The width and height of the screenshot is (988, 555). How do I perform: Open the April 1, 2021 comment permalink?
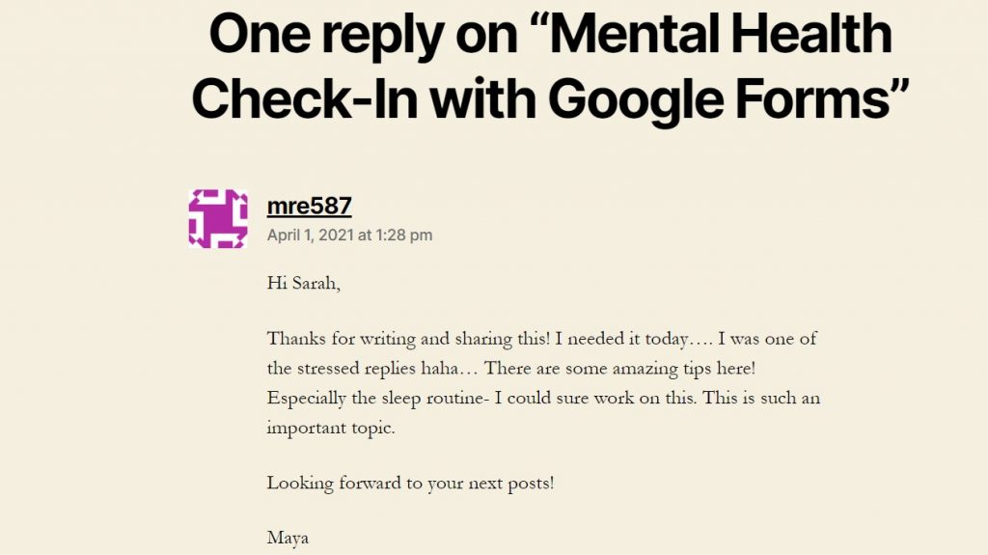[x=349, y=235]
